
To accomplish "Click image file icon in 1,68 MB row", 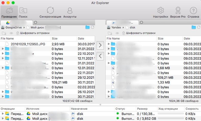I will coord(113,68).
